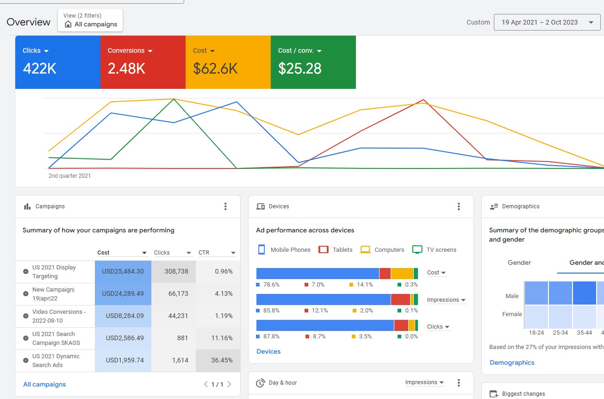The image size is (604, 399).
Task: Open the Day & hour card options menu
Action: coord(459,383)
